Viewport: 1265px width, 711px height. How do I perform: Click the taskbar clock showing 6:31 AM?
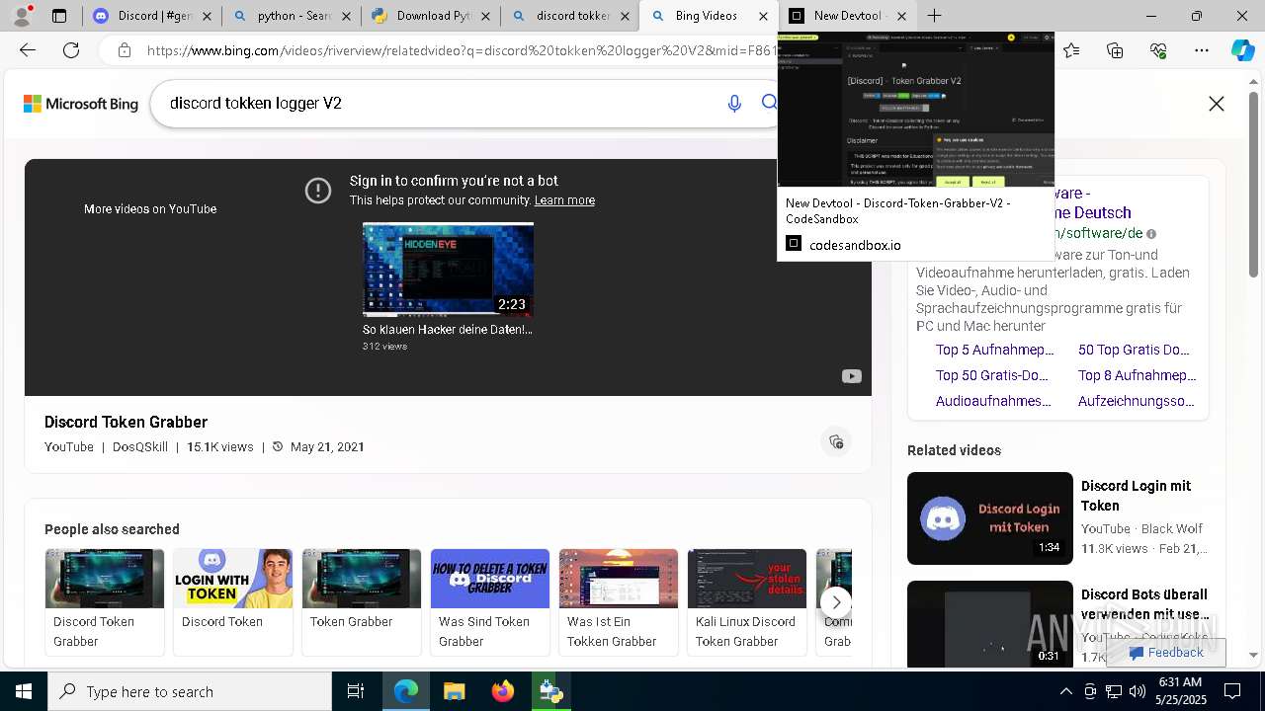coord(1180,691)
